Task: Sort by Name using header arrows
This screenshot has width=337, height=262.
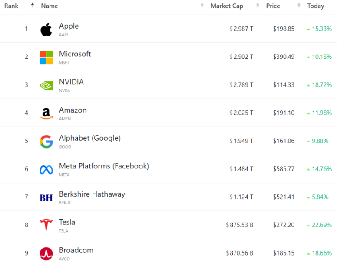Action: pos(202,5)
